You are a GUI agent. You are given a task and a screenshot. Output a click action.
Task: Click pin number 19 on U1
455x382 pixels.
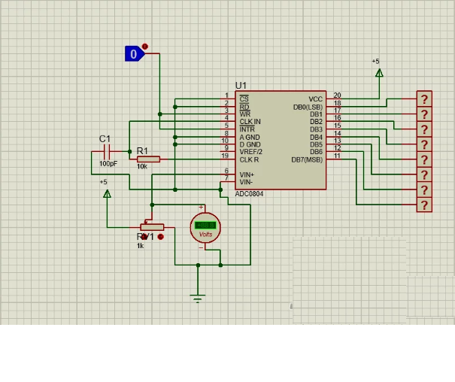click(225, 156)
